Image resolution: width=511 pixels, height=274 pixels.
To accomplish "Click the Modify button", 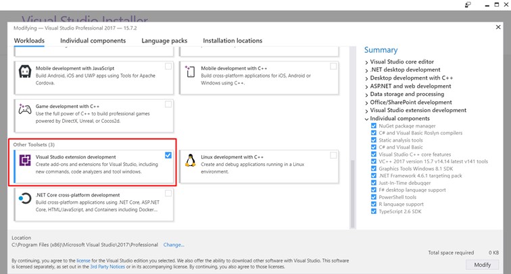I will [483, 265].
